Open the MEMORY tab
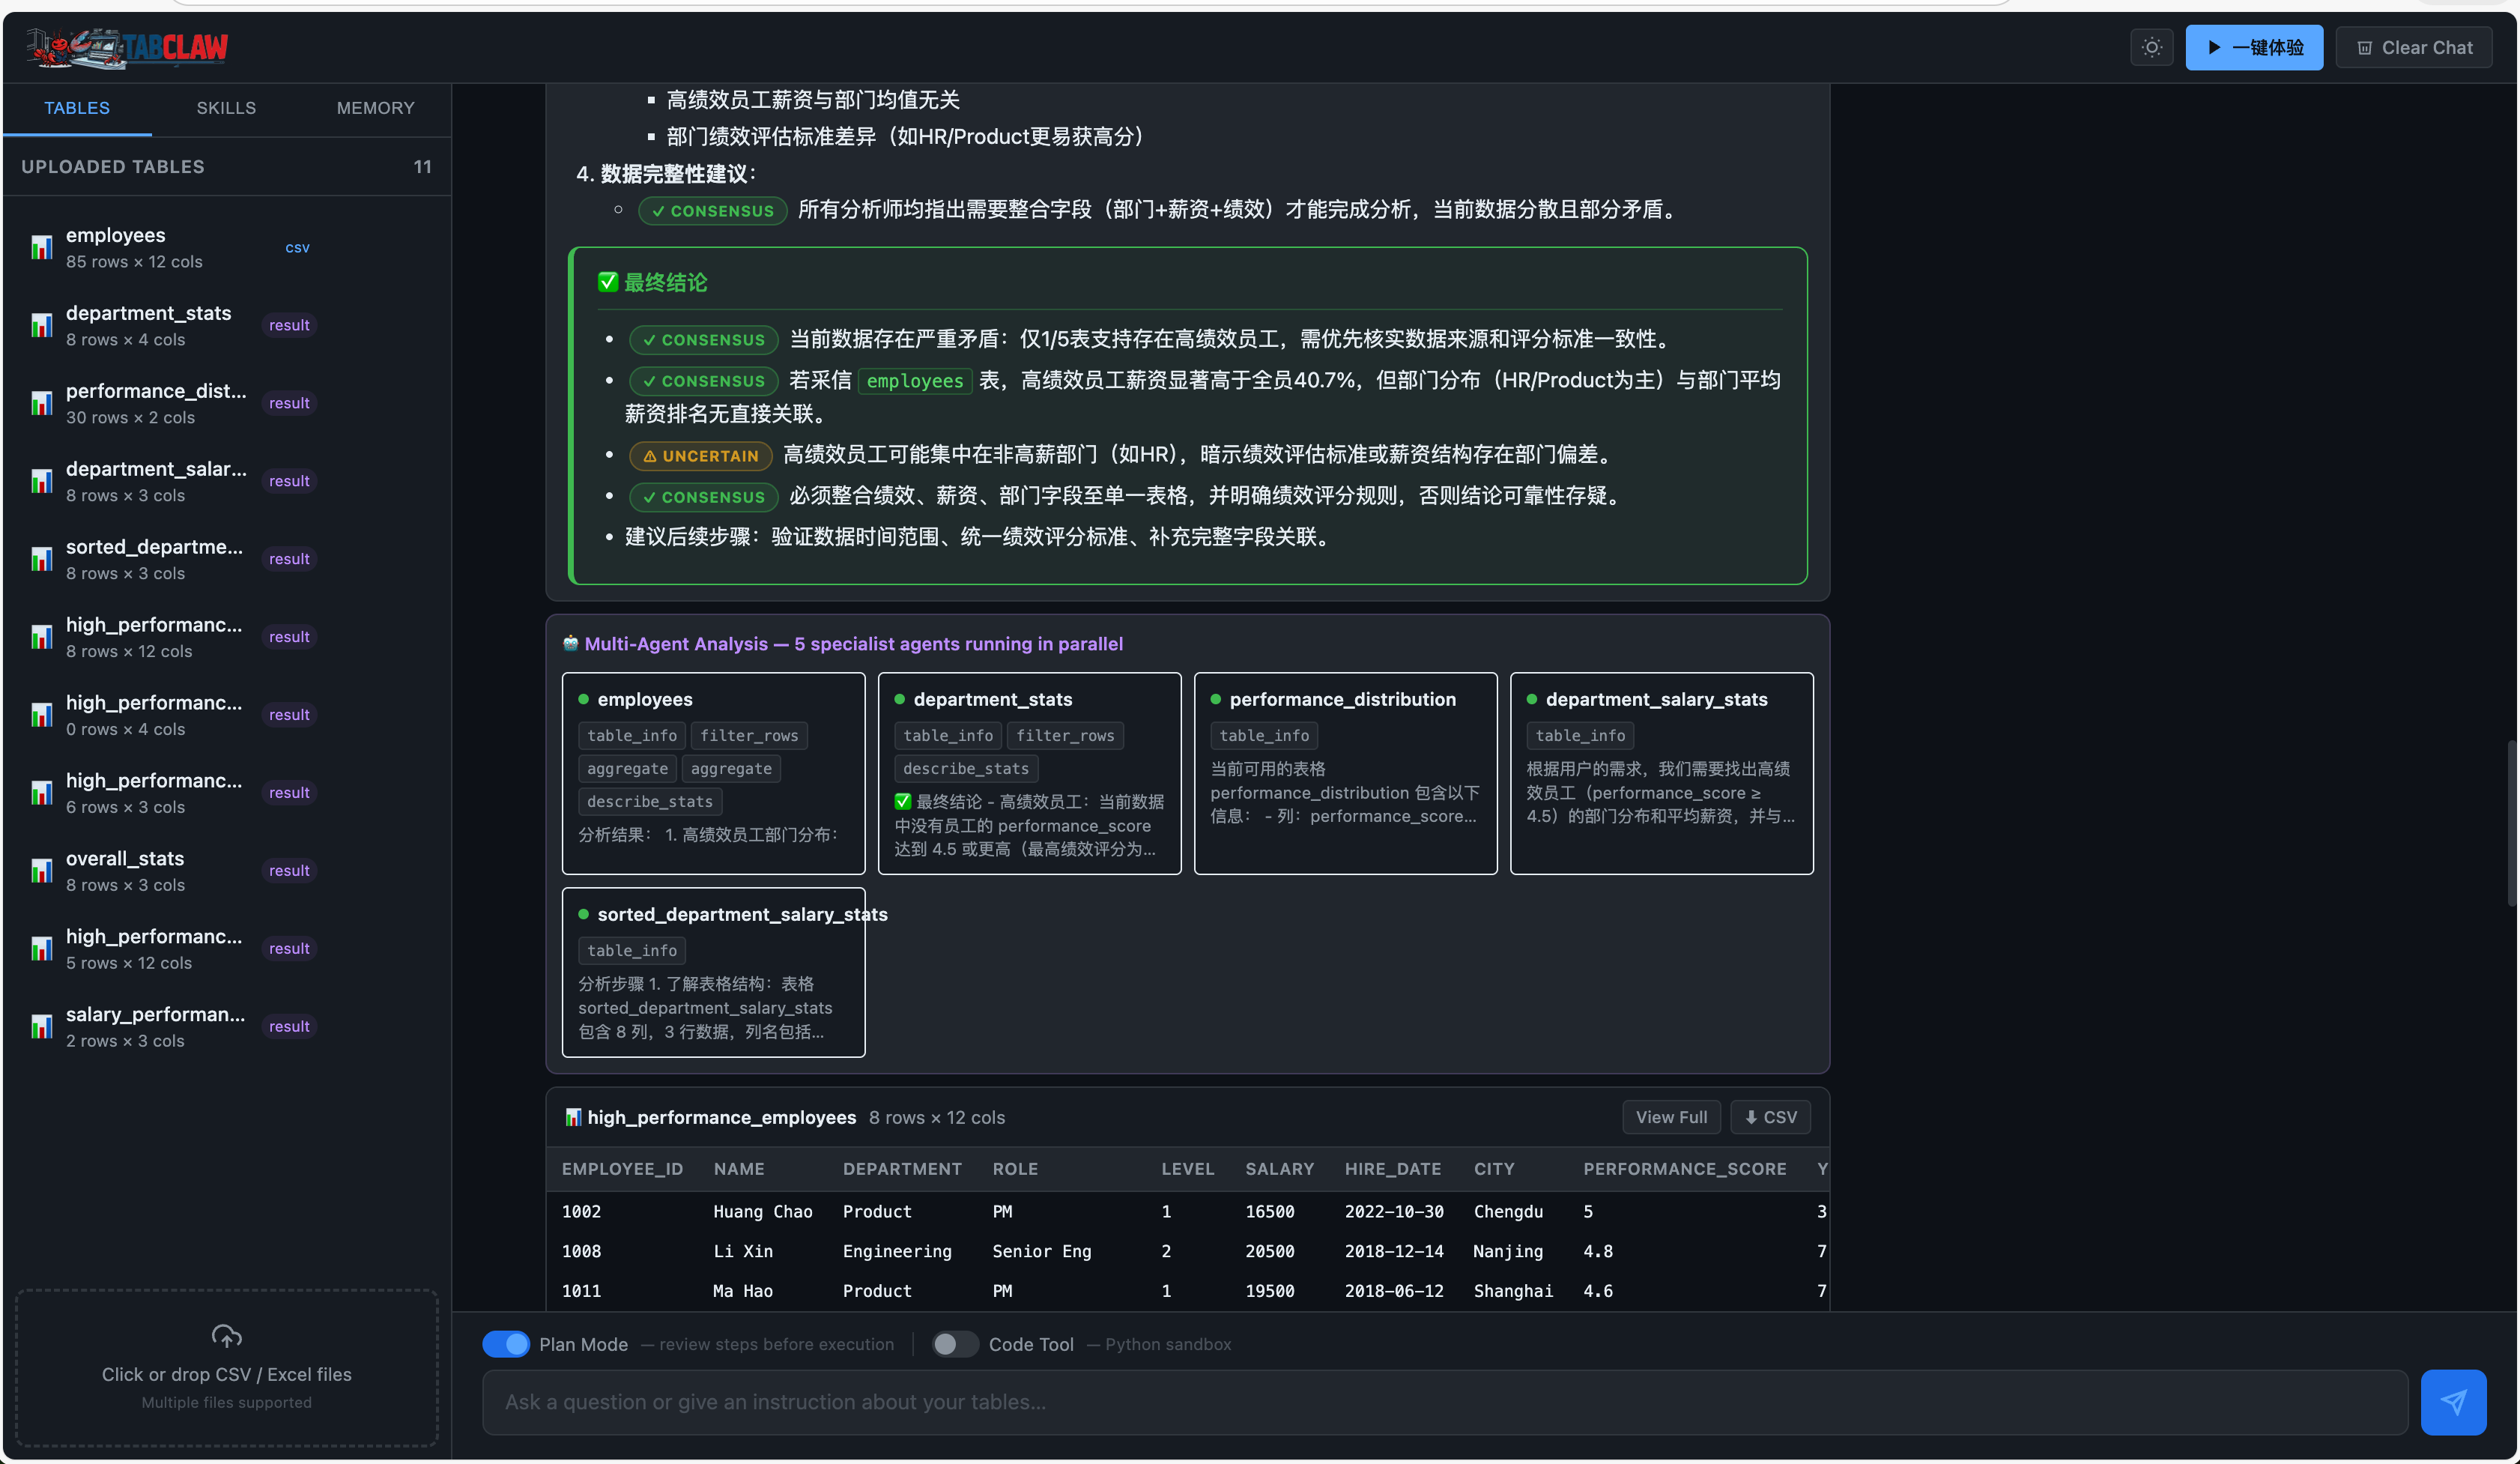 375,108
